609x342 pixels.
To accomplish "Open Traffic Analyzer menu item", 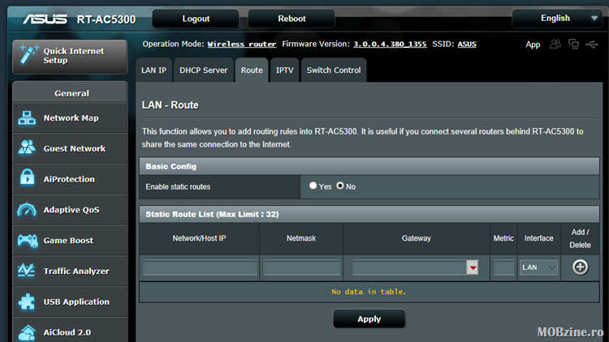I will (x=70, y=271).
